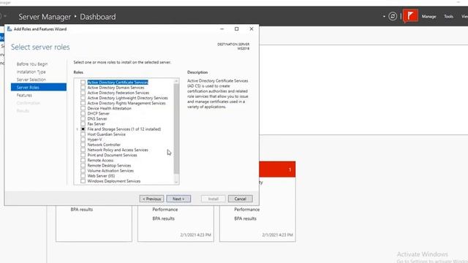The height and width of the screenshot is (263, 468).
Task: Check Active Directory Lightweight Directory Services
Action: click(x=83, y=98)
